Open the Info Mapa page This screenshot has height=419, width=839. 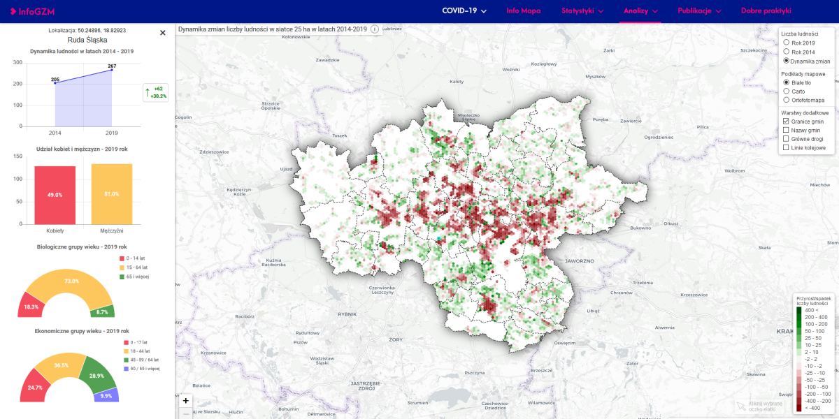[524, 11]
